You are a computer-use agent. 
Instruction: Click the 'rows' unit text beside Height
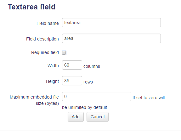point(88,82)
